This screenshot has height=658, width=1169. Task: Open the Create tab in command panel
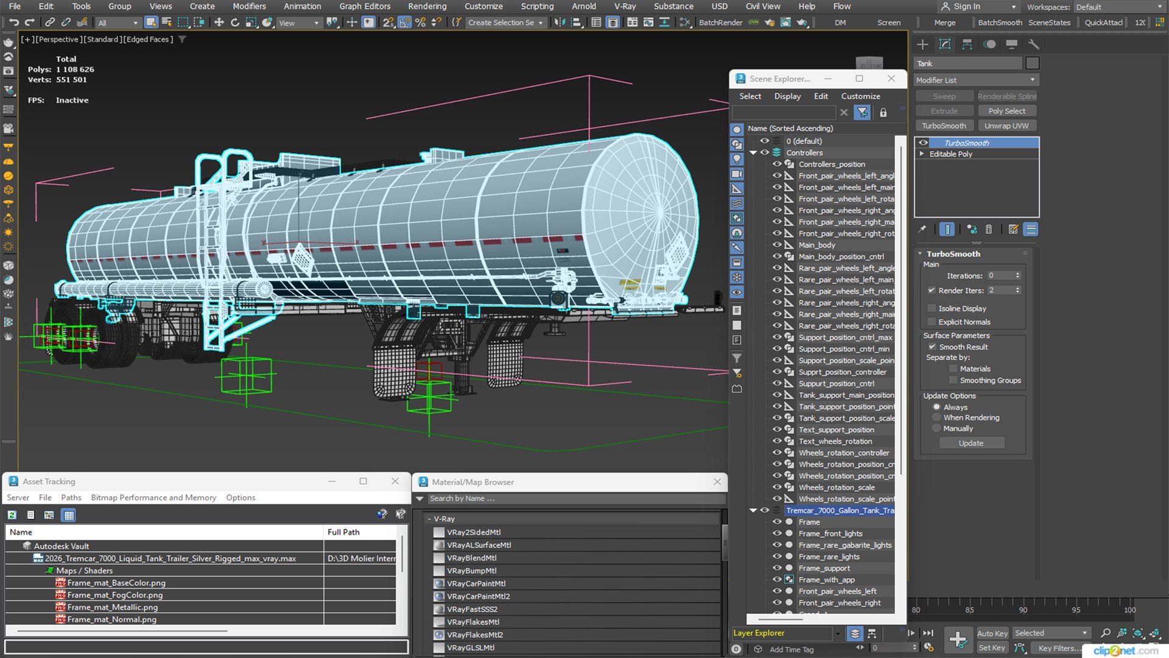(x=922, y=44)
